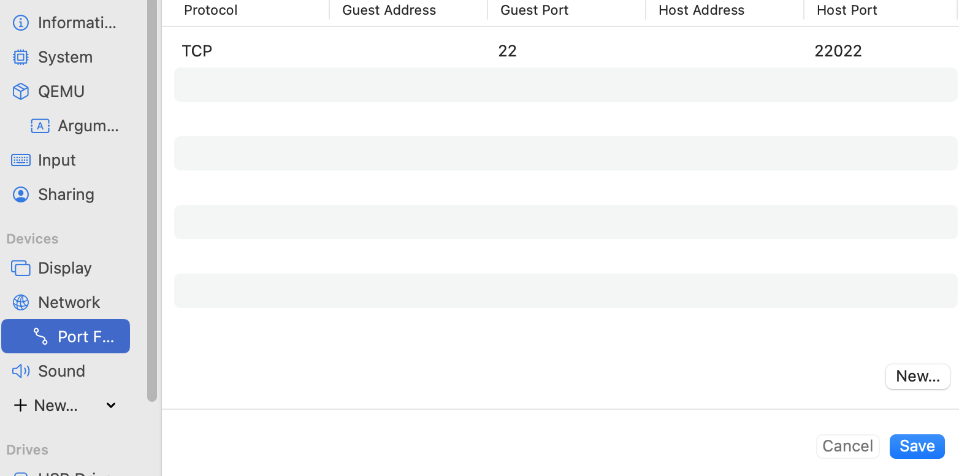Open the Information settings icon
Viewport: 959px width, 476px height.
click(21, 23)
